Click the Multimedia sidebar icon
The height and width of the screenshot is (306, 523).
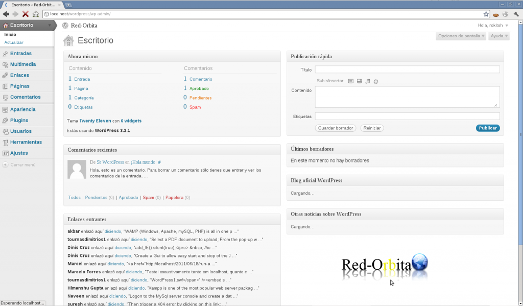click(5, 65)
